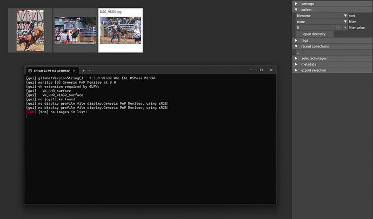Click the filter value input field
This screenshot has width=373, height=219.
(x=316, y=28)
